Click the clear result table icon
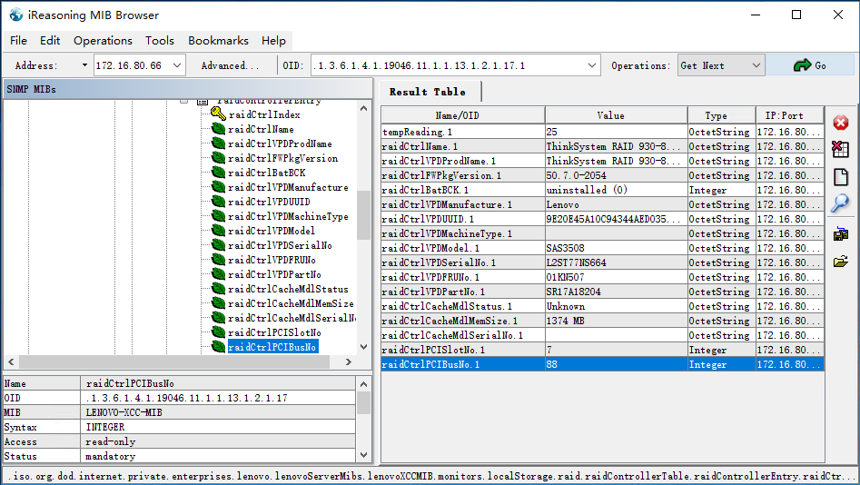860x485 pixels. 840,149
